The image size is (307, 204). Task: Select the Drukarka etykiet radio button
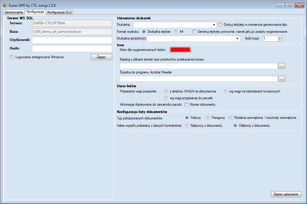[144, 32]
